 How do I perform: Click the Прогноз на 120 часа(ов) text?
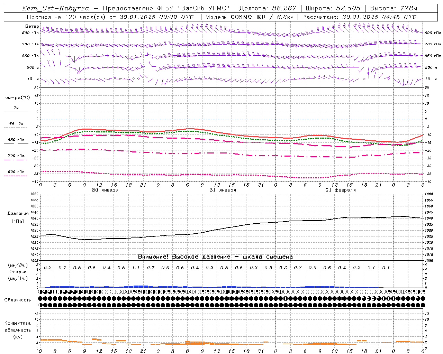tap(67, 17)
